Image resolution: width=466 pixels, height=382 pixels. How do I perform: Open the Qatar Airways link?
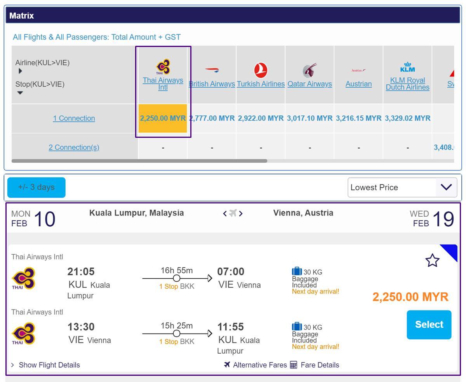pyautogui.click(x=310, y=84)
